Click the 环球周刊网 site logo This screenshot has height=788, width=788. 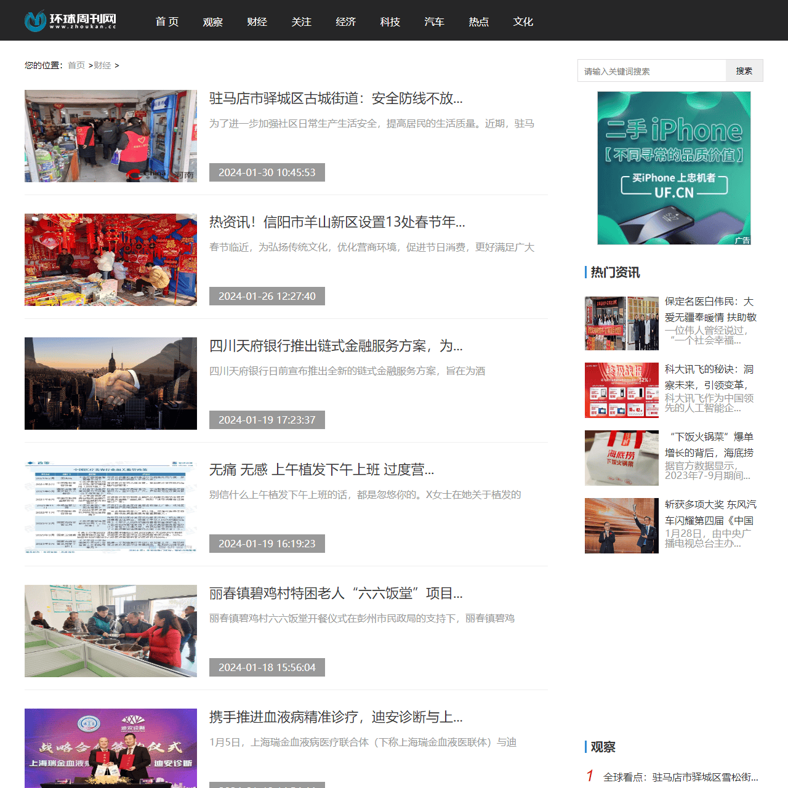(70, 21)
